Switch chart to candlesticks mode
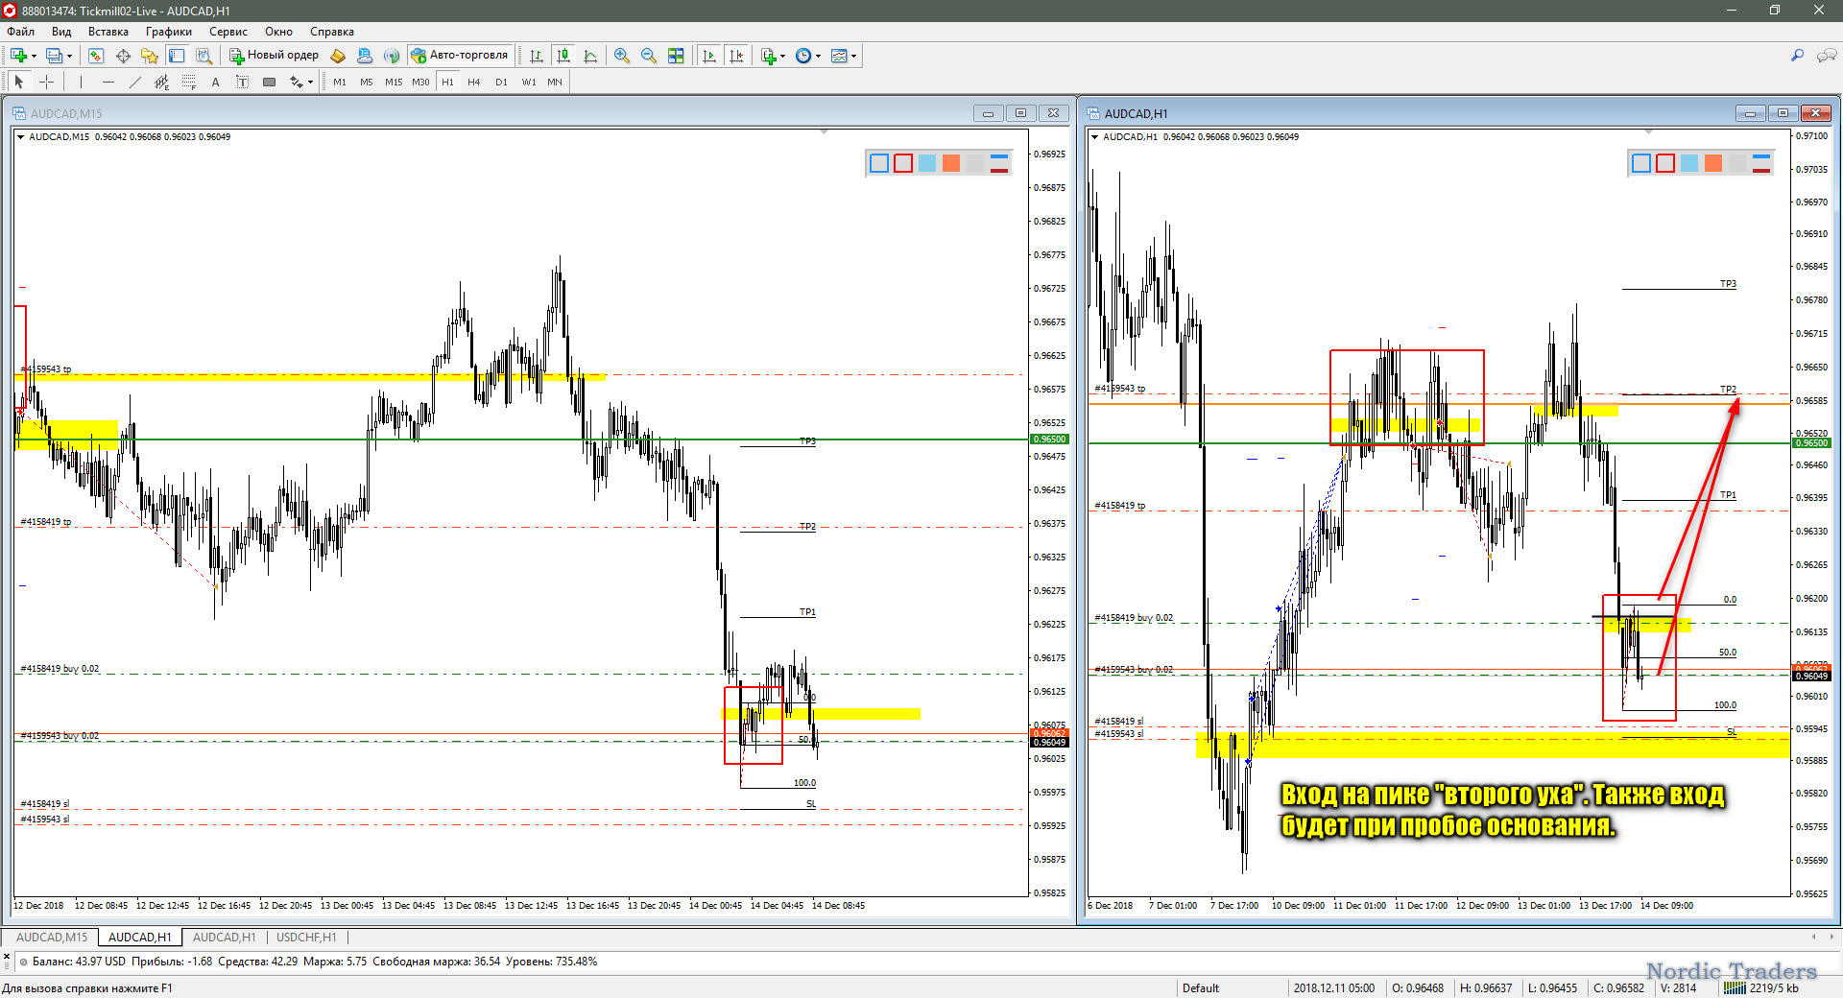1843x998 pixels. (563, 56)
